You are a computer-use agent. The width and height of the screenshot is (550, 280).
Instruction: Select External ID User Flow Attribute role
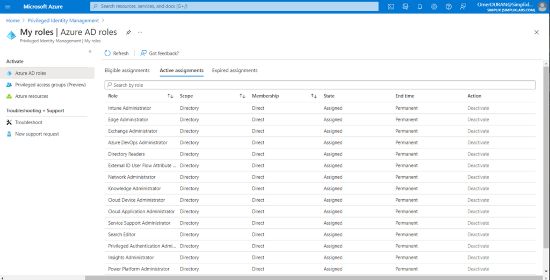pyautogui.click(x=142, y=165)
